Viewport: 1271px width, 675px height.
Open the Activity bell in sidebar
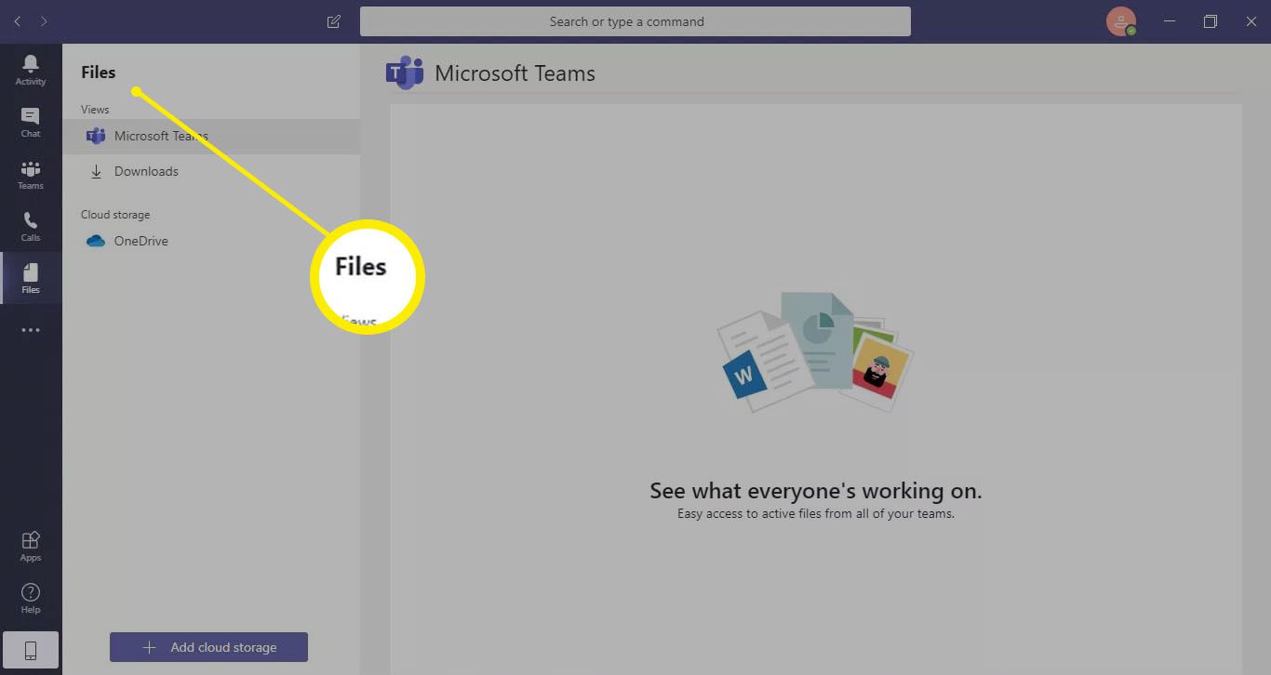click(x=31, y=70)
